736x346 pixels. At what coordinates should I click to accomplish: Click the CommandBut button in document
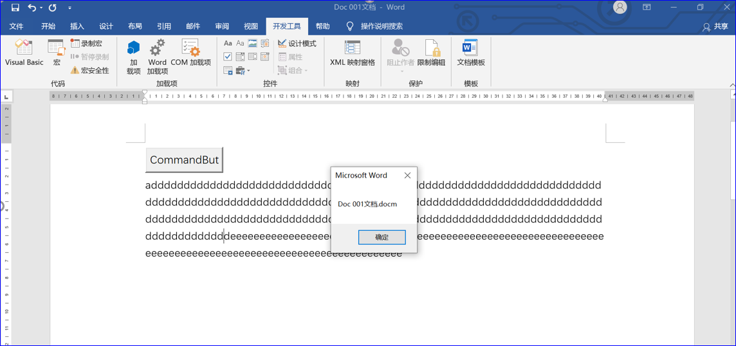[185, 160]
